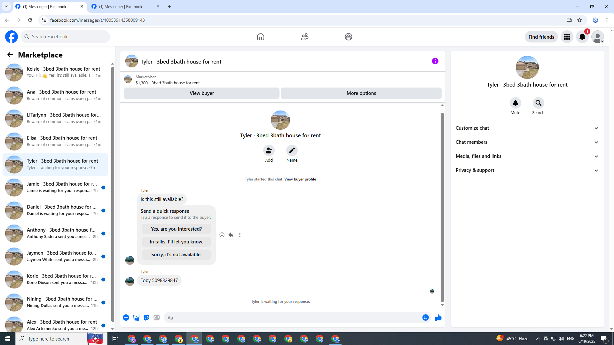Open Korie's unread chat

click(55, 279)
